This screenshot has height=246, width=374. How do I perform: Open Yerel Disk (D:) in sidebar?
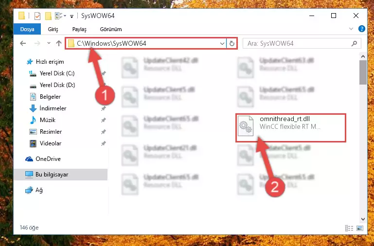pos(57,85)
